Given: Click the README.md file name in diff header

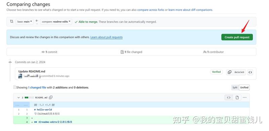Looking at the screenshot, I should click(x=41, y=98).
